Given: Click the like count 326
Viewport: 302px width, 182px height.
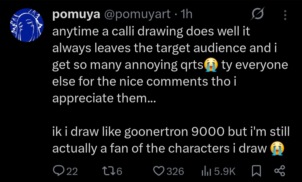Looking at the screenshot, I should pyautogui.click(x=175, y=171).
